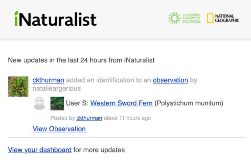Click ckthurman link after "Posted by"
This screenshot has width=251, height=168.
pos(89,118)
